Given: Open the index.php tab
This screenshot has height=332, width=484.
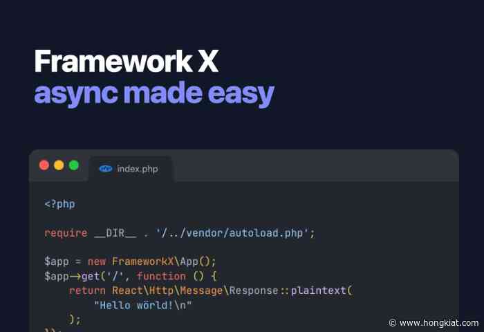Looking at the screenshot, I should point(130,169).
